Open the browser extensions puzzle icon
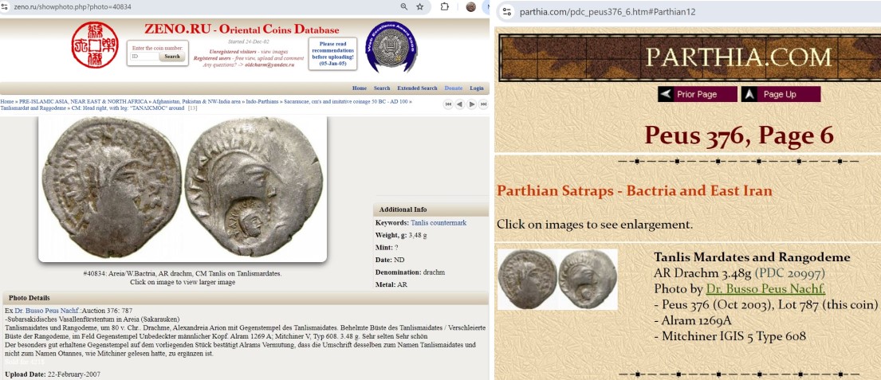The width and height of the screenshot is (881, 380). 445,7
